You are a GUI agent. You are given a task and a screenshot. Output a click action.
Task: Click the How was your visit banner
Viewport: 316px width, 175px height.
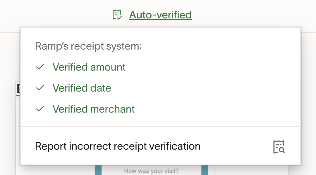(151, 171)
